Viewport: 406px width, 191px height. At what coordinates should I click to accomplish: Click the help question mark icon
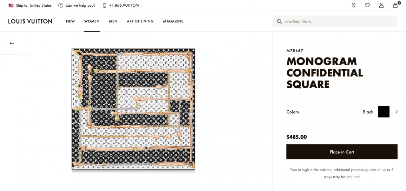coord(61,5)
